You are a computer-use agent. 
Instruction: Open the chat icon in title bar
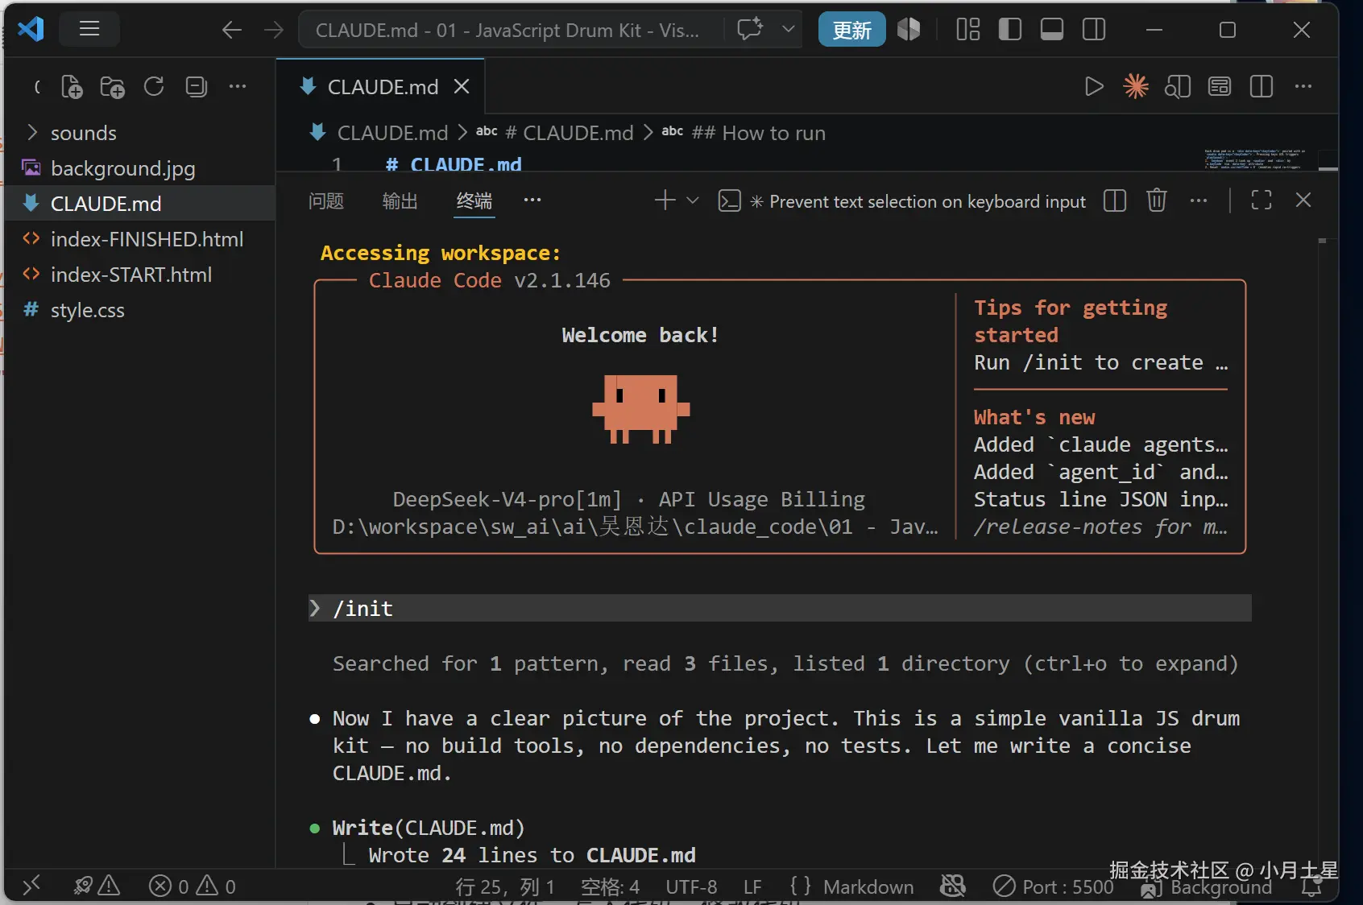(750, 30)
